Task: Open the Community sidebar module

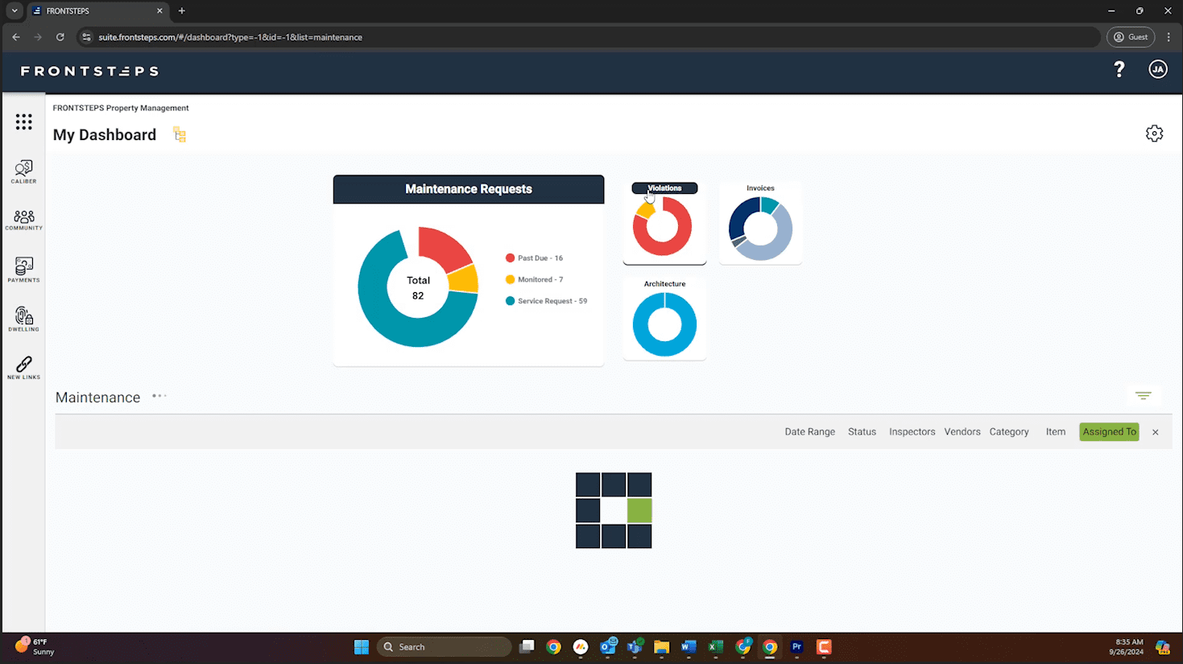Action: click(23, 220)
